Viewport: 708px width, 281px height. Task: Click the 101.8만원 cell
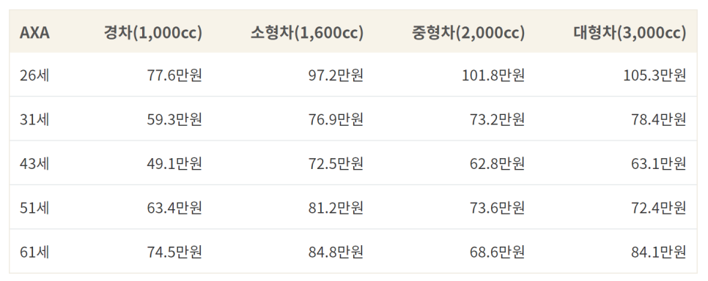pos(493,75)
